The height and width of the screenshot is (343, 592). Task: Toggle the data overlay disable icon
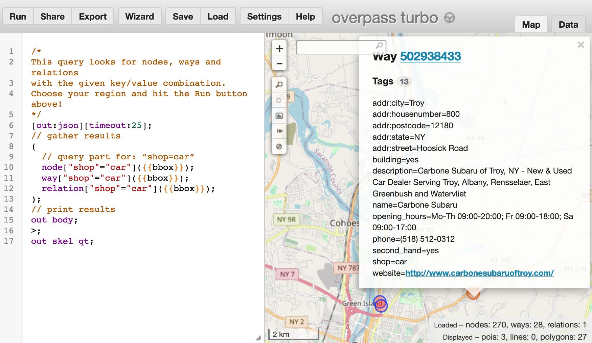[x=279, y=147]
